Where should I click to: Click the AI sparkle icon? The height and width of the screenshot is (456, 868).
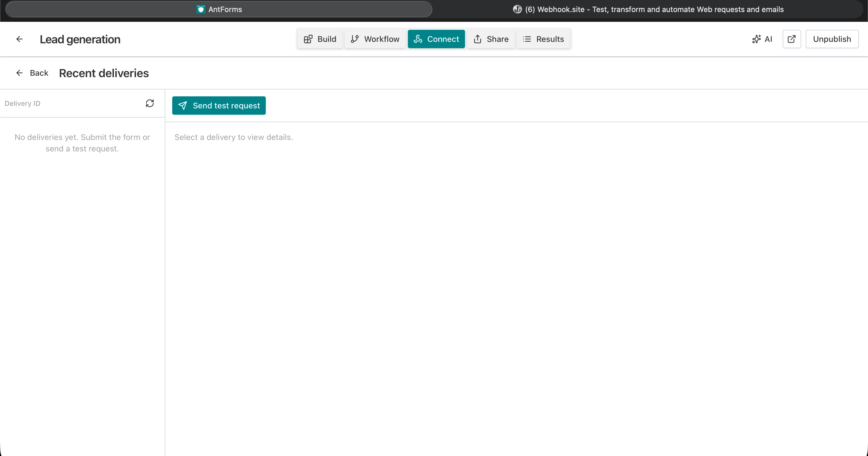tap(757, 39)
